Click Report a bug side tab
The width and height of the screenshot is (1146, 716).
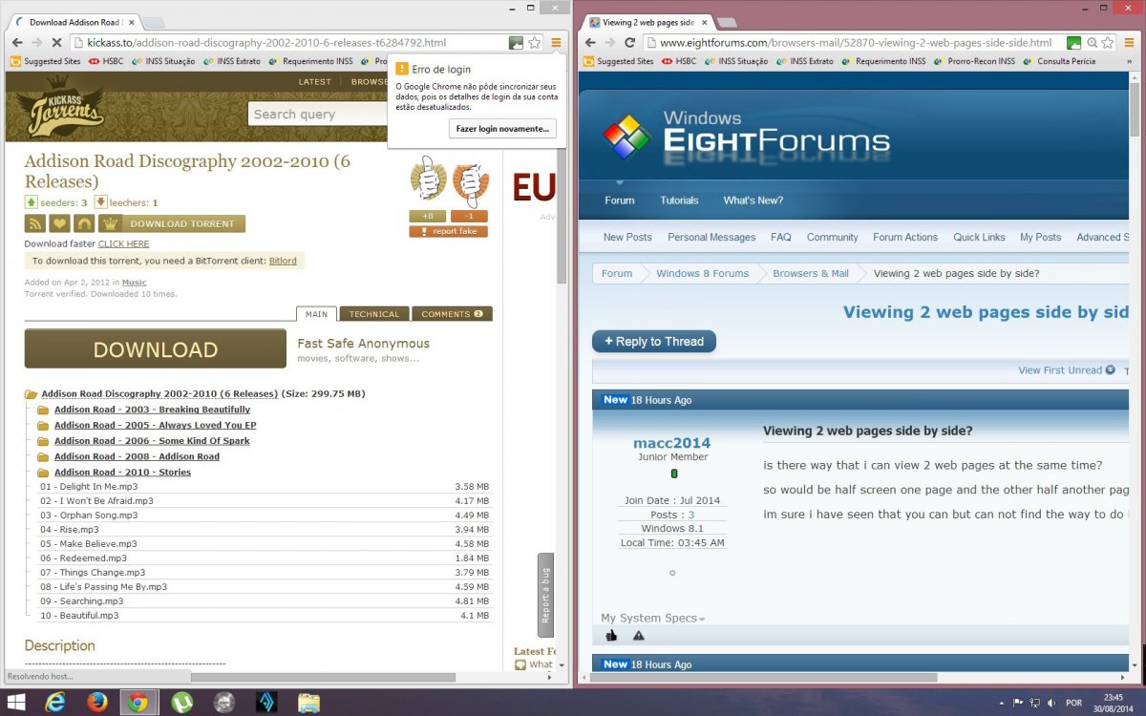tap(545, 594)
